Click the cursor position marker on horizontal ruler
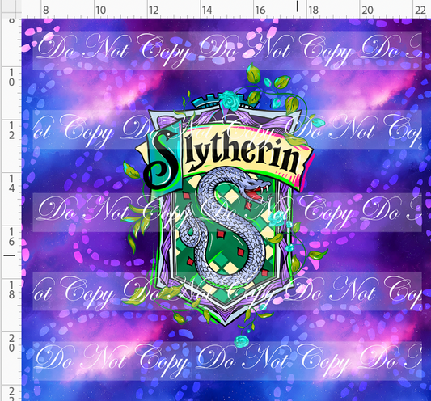The height and width of the screenshot is (401, 431). coord(297,6)
